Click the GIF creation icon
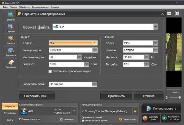This screenshot has height=125, width=184. [x=169, y=13]
